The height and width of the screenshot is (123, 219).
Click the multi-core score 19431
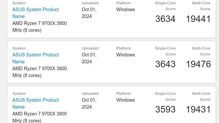198,109
